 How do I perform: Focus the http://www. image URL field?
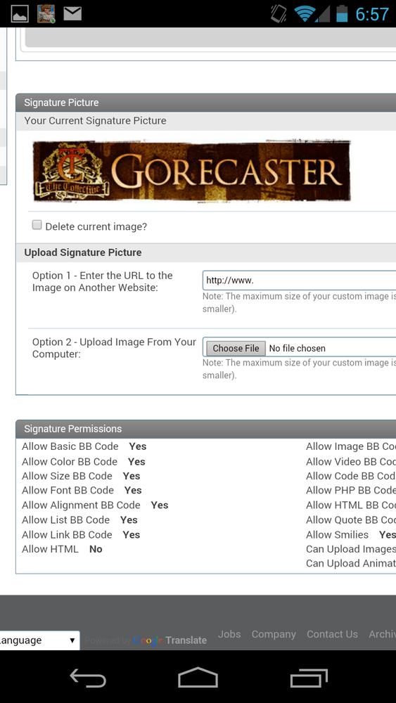coord(299,280)
